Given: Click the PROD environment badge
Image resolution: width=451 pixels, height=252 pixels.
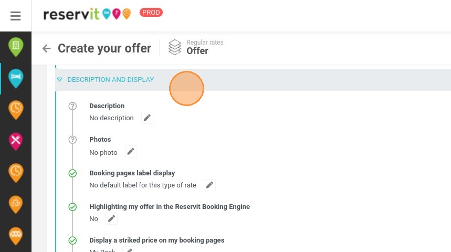Looking at the screenshot, I should (x=151, y=13).
